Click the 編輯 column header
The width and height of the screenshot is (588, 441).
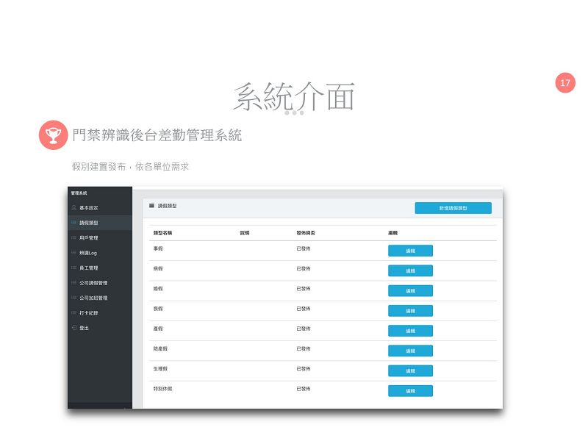click(x=392, y=233)
